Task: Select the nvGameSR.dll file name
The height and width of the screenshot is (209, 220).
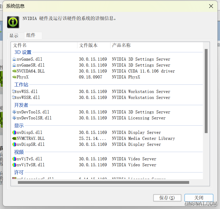Action: [x=31, y=65]
